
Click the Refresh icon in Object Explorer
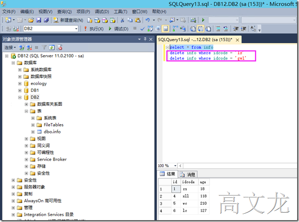pos(52,47)
